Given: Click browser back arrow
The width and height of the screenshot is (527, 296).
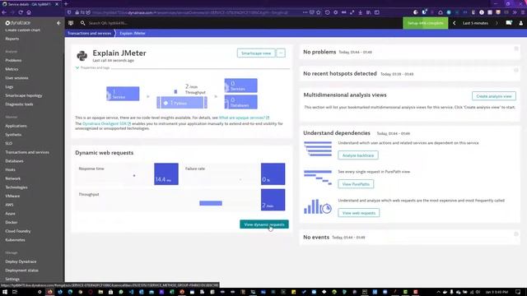Looking at the screenshot, I should (x=4, y=12).
